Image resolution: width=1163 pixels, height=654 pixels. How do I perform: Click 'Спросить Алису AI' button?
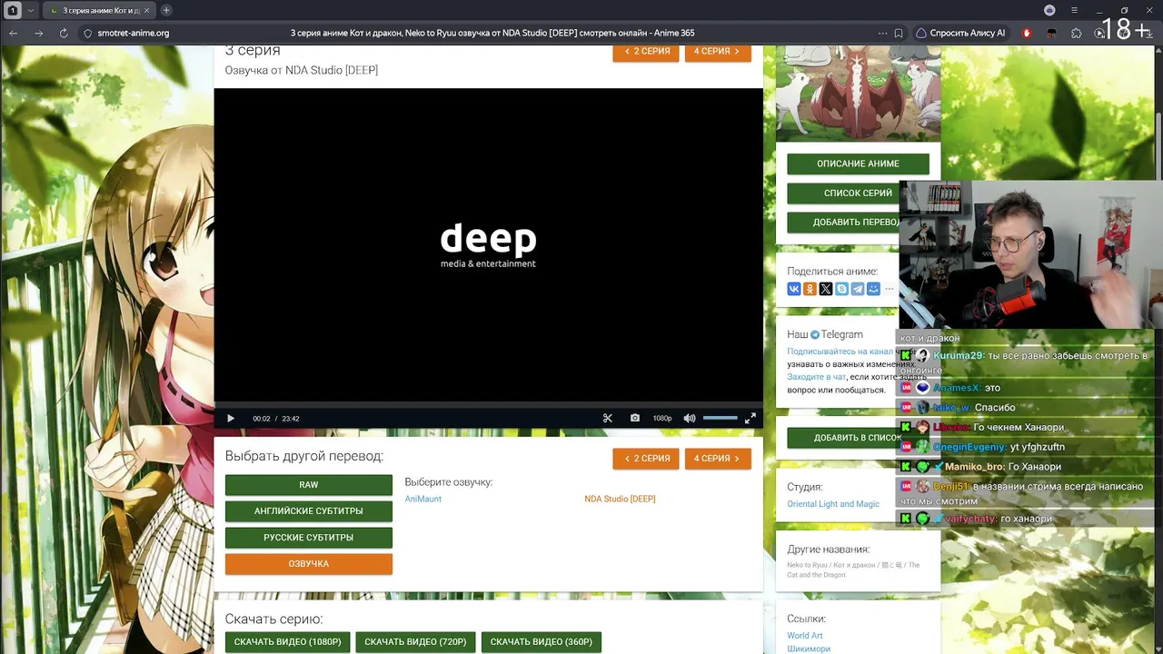click(960, 33)
